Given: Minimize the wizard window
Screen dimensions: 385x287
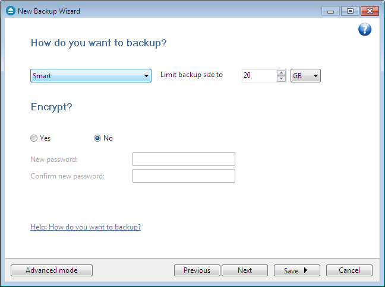Looking at the screenshot, I should coord(330,11).
